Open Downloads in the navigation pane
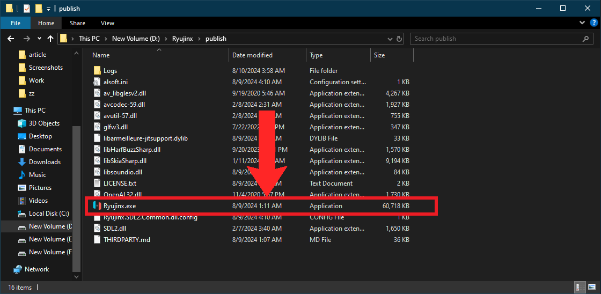The height and width of the screenshot is (294, 601). click(45, 162)
